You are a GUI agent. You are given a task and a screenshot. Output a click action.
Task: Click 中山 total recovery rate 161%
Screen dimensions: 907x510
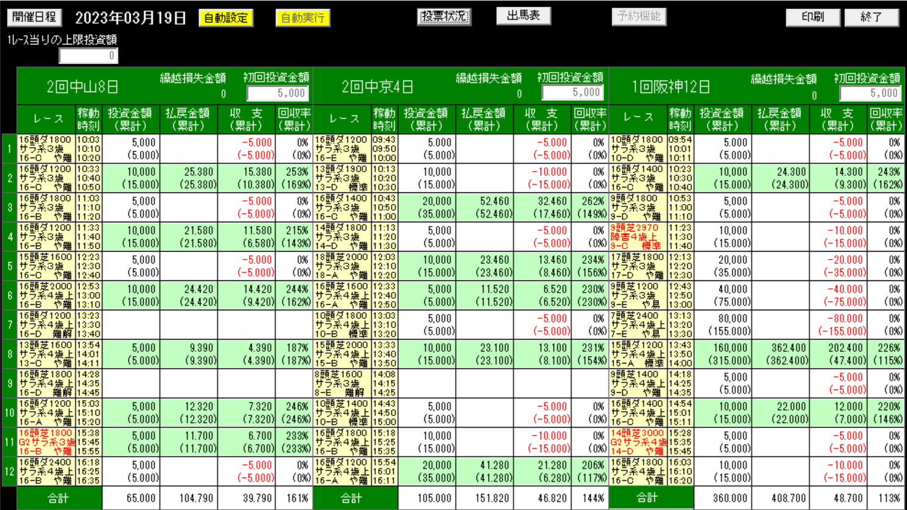(297, 498)
